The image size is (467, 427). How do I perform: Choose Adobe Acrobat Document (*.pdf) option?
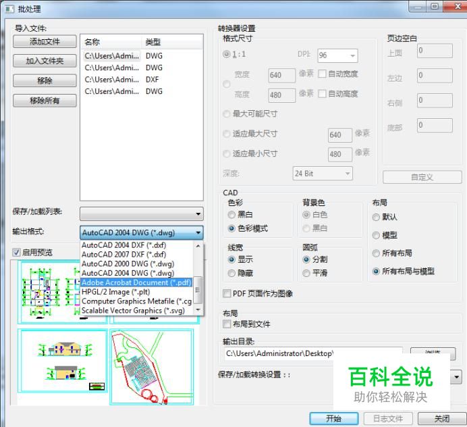click(x=136, y=282)
